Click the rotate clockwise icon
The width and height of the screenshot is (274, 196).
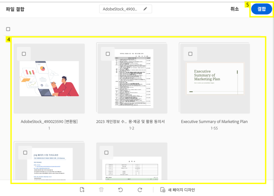[x=140, y=190]
